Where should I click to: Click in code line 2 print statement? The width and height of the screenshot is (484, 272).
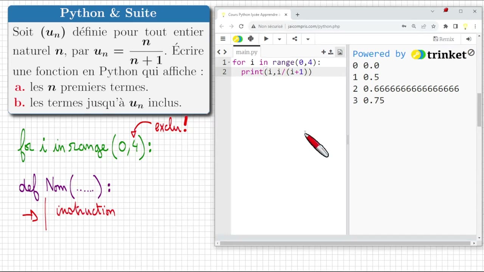coord(276,72)
